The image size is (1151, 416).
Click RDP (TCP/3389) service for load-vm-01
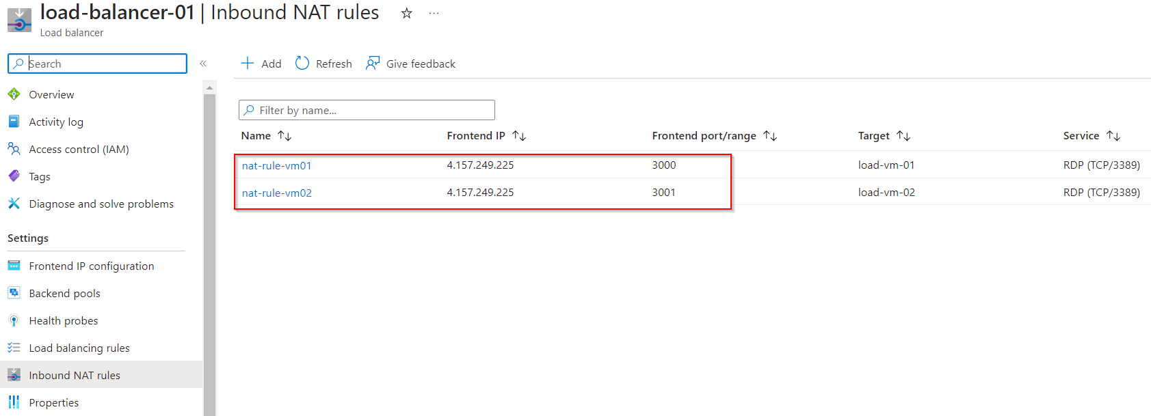[1102, 165]
